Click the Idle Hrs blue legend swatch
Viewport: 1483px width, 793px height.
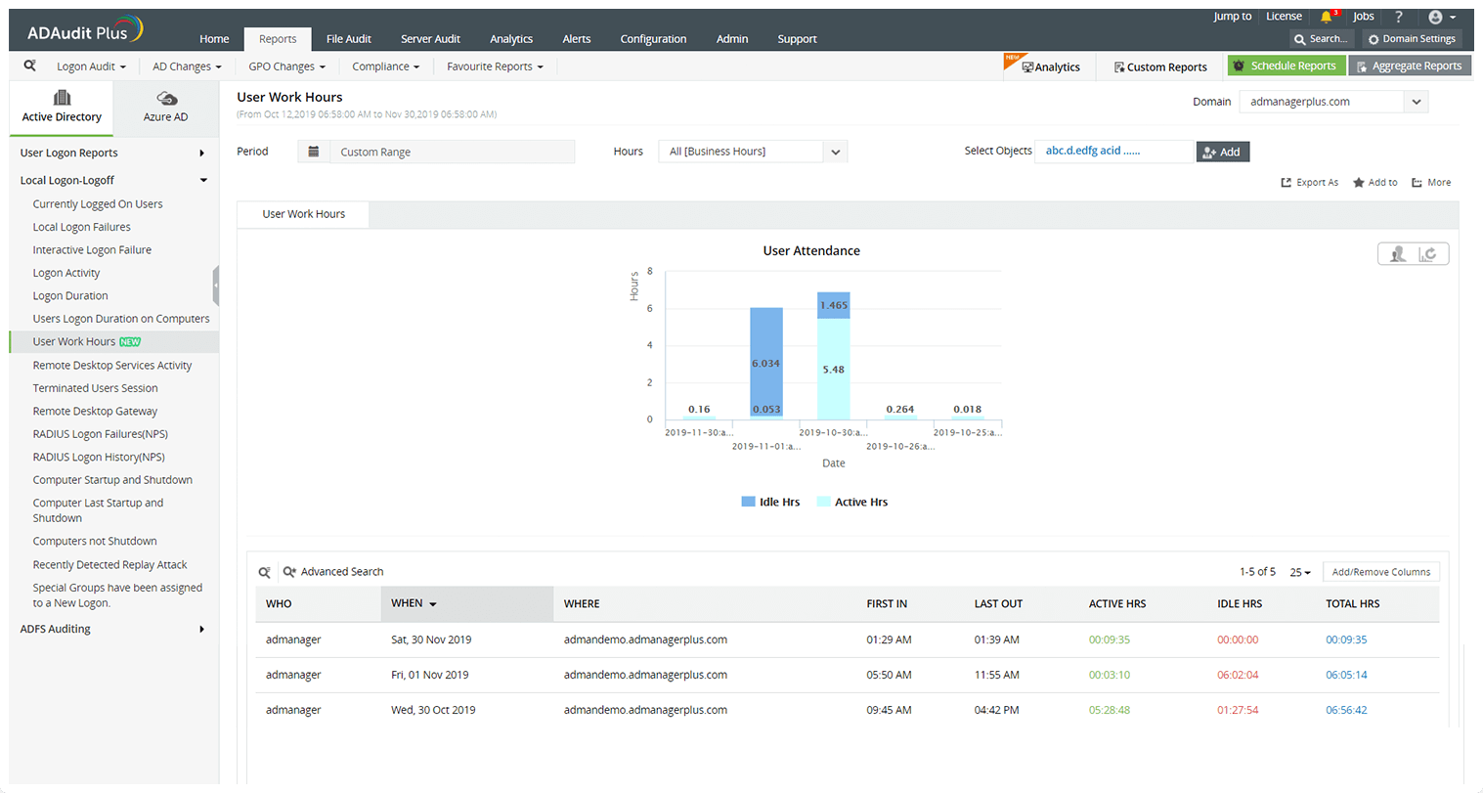[x=748, y=502]
